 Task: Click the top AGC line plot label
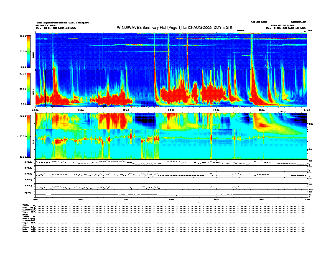click(28, 162)
